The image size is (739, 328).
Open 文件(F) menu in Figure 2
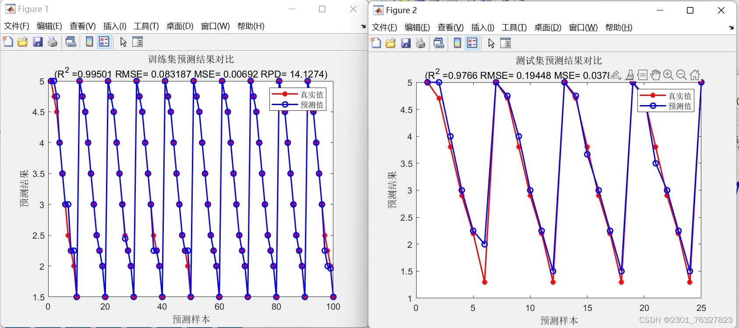coord(385,28)
